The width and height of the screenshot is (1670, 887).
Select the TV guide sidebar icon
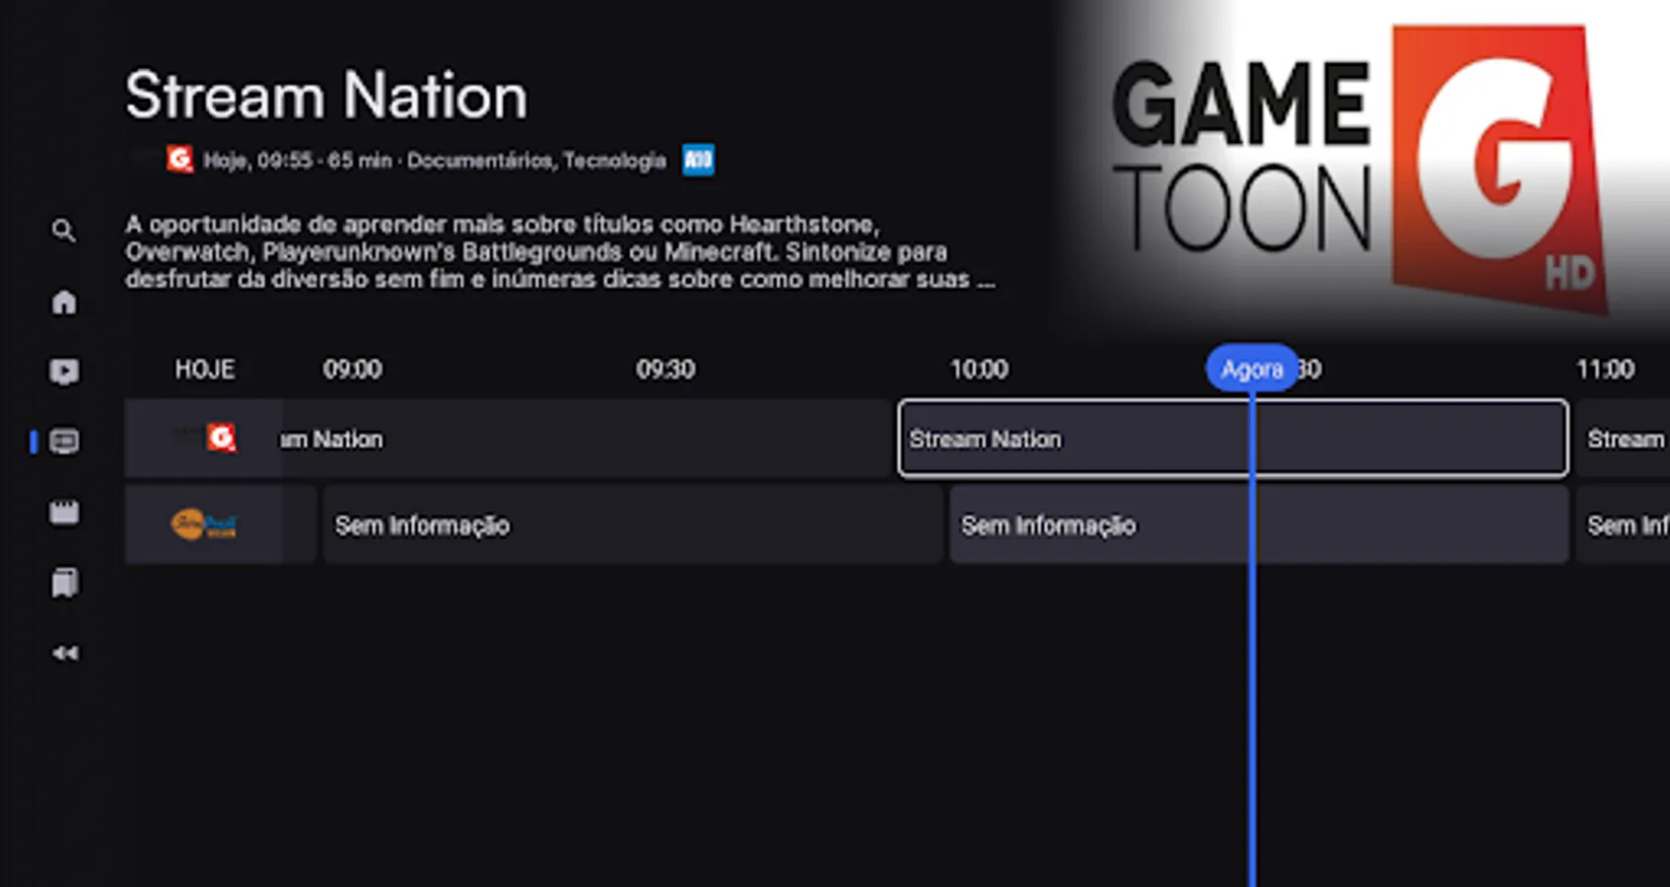pos(64,442)
